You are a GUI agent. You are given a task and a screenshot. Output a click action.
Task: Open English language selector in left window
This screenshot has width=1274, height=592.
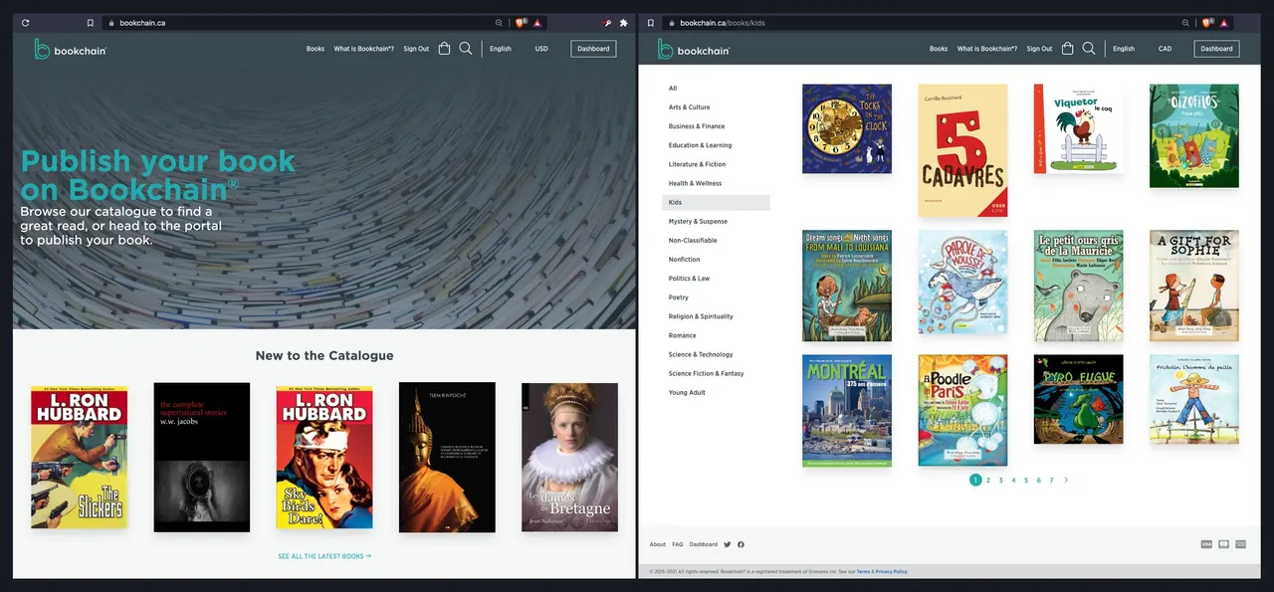click(x=501, y=49)
